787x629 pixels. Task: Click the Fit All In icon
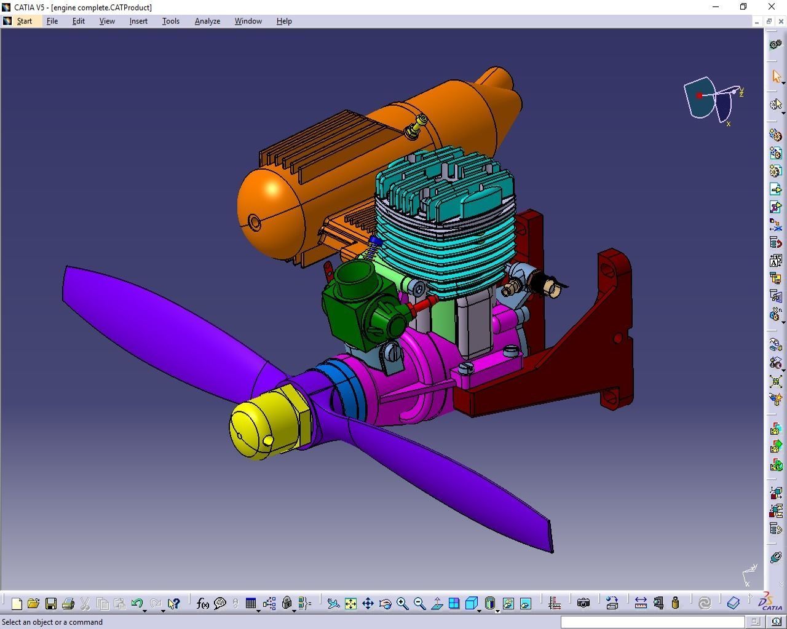point(350,603)
